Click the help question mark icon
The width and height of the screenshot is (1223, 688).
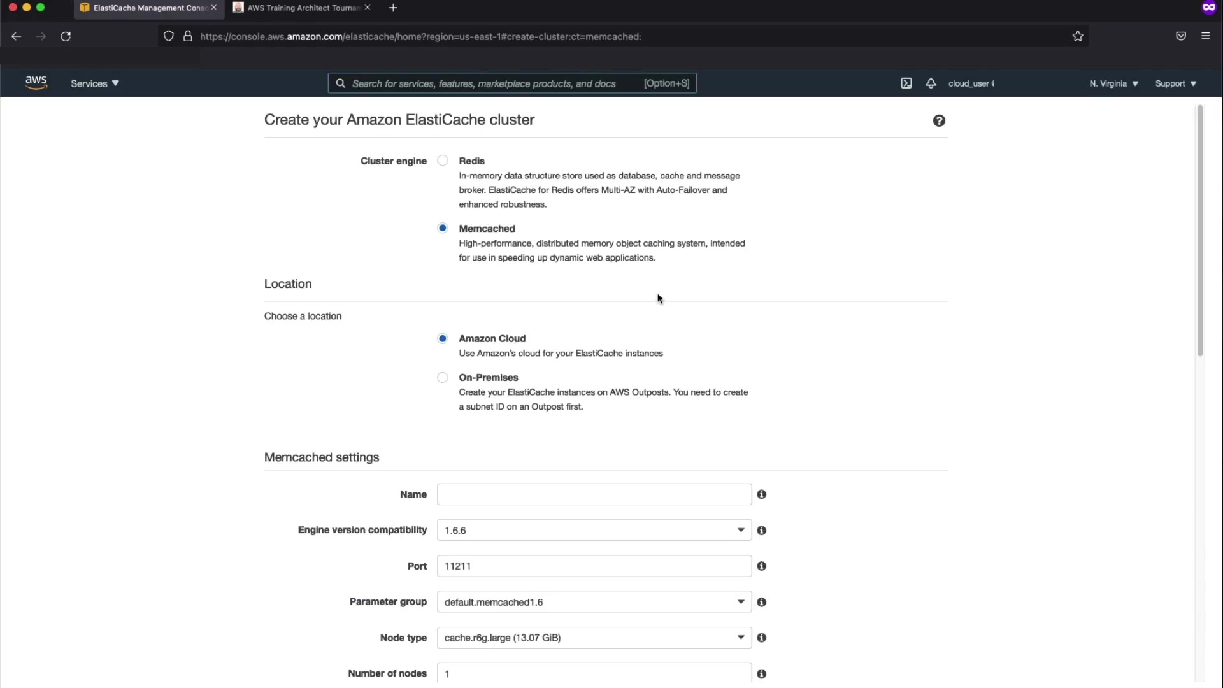click(939, 121)
